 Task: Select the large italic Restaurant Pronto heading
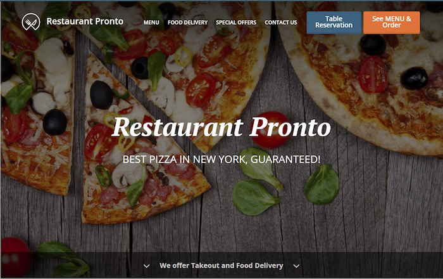(221, 127)
